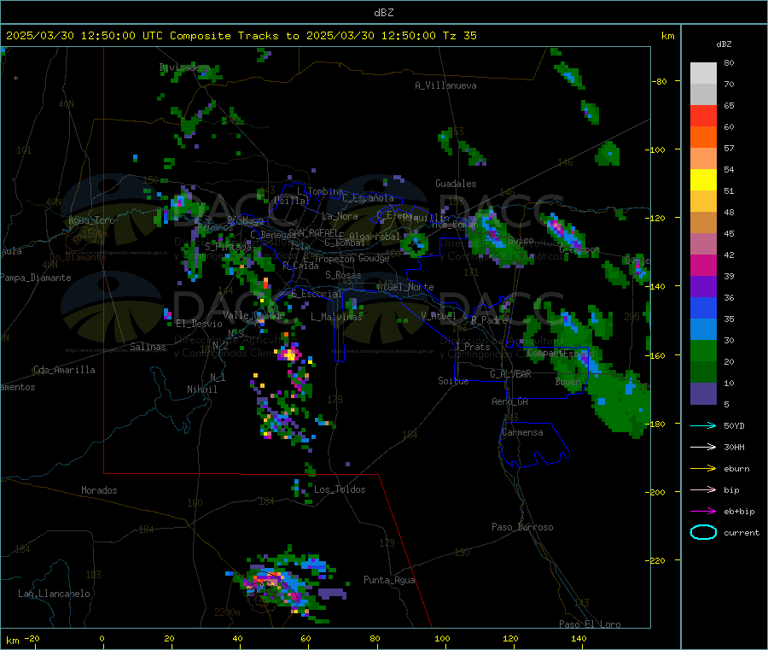The image size is (768, 650).
Task: Click the Salinas location label
Action: point(148,347)
